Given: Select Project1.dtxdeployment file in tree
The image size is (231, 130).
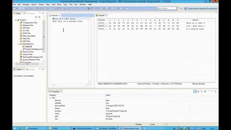Looking at the screenshot, I should point(34,49).
